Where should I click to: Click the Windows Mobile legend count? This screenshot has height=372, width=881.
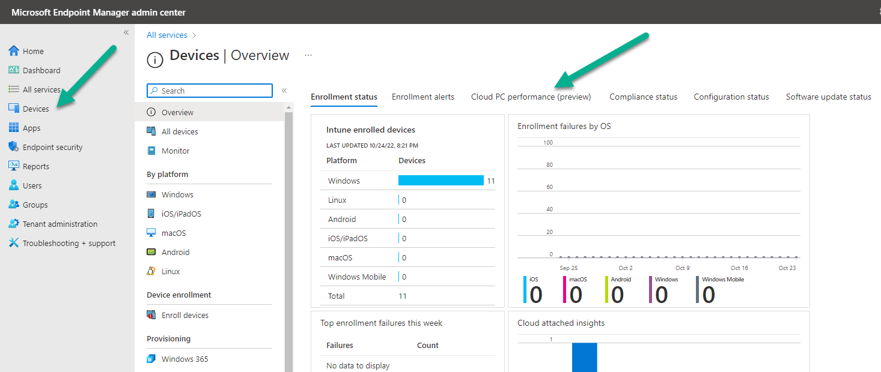(709, 295)
